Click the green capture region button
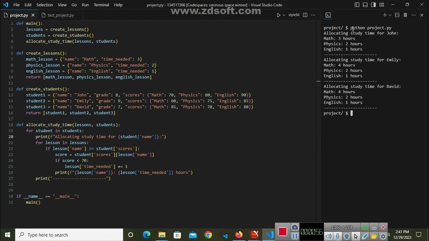 coord(365,227)
